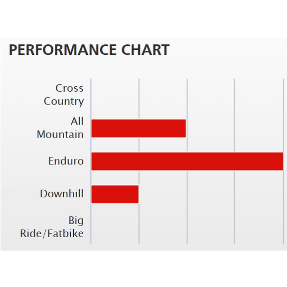
Task: Select the Cross Country category label
Action: 64,95
